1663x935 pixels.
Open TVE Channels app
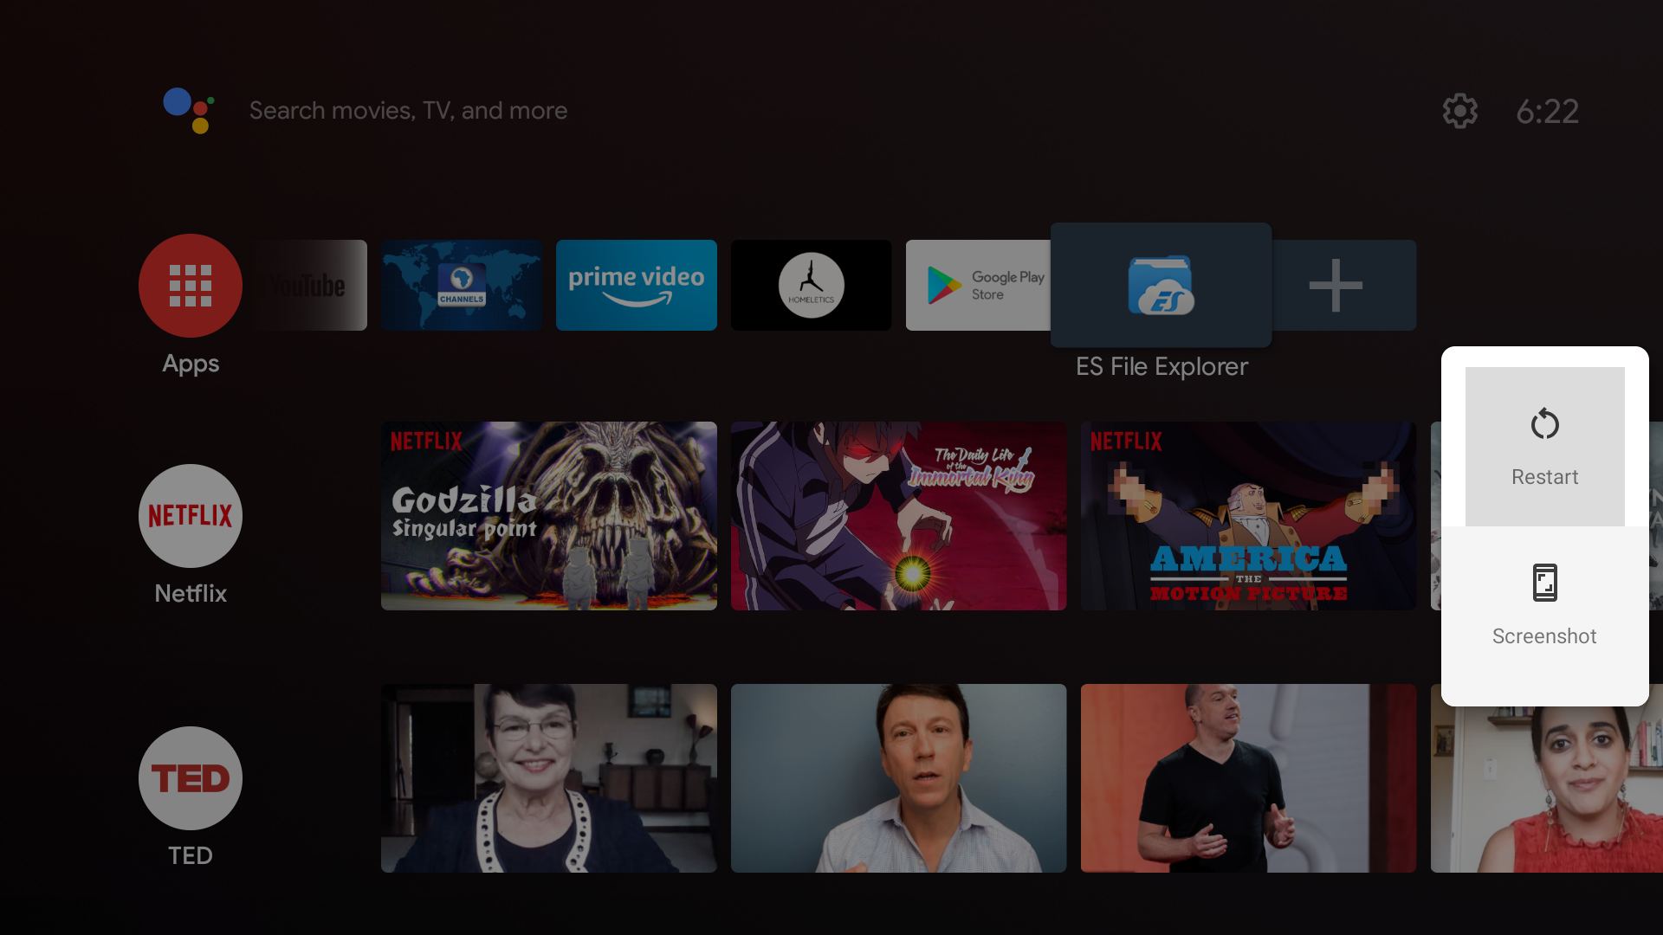(x=462, y=286)
